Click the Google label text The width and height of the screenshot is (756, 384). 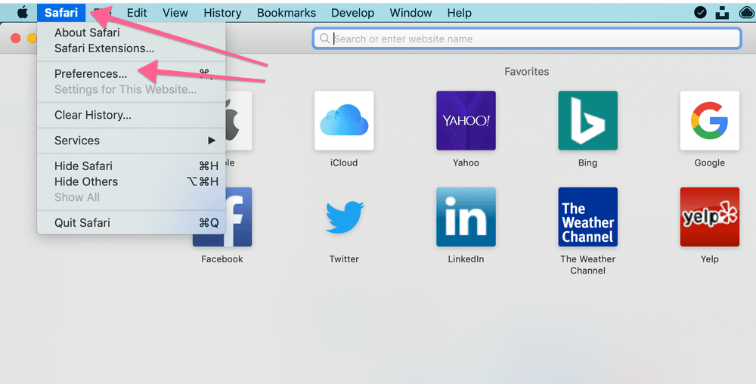[x=709, y=163]
